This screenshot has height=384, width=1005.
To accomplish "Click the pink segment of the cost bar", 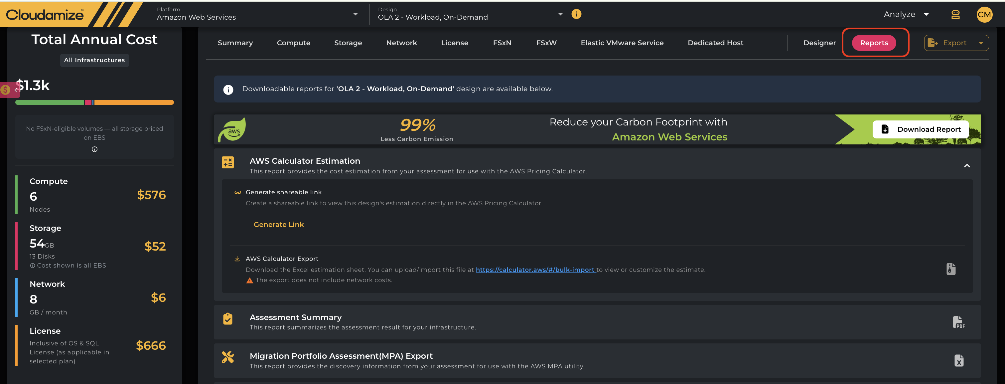I will pyautogui.click(x=88, y=102).
